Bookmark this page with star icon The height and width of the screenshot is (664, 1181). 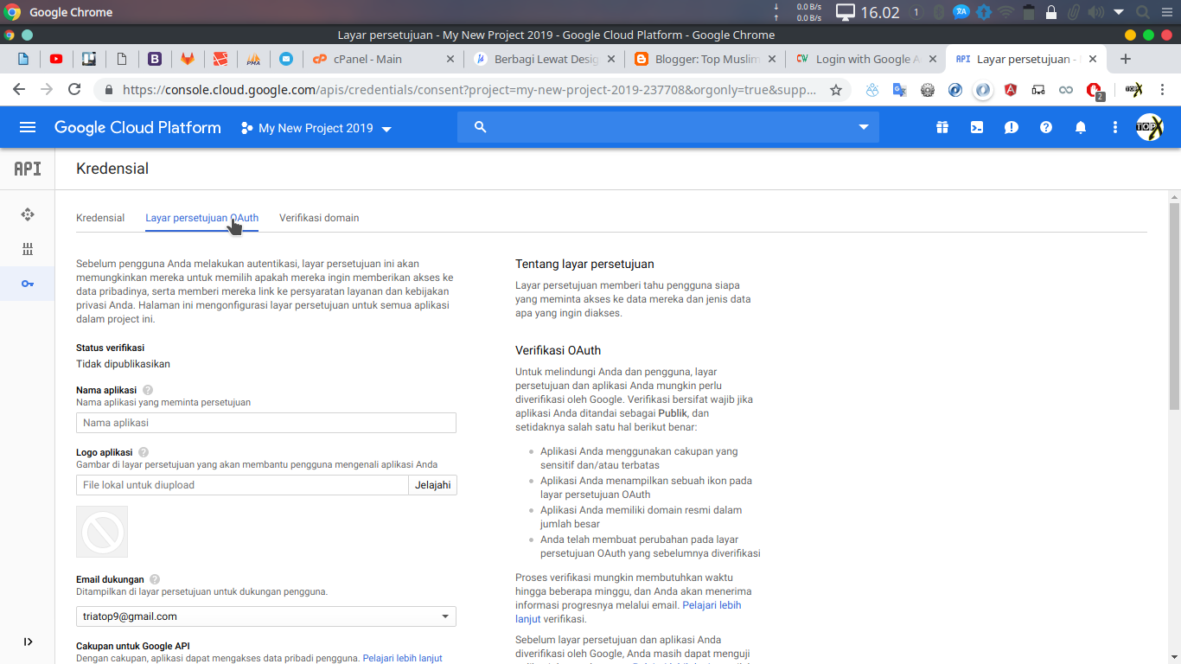pyautogui.click(x=835, y=90)
